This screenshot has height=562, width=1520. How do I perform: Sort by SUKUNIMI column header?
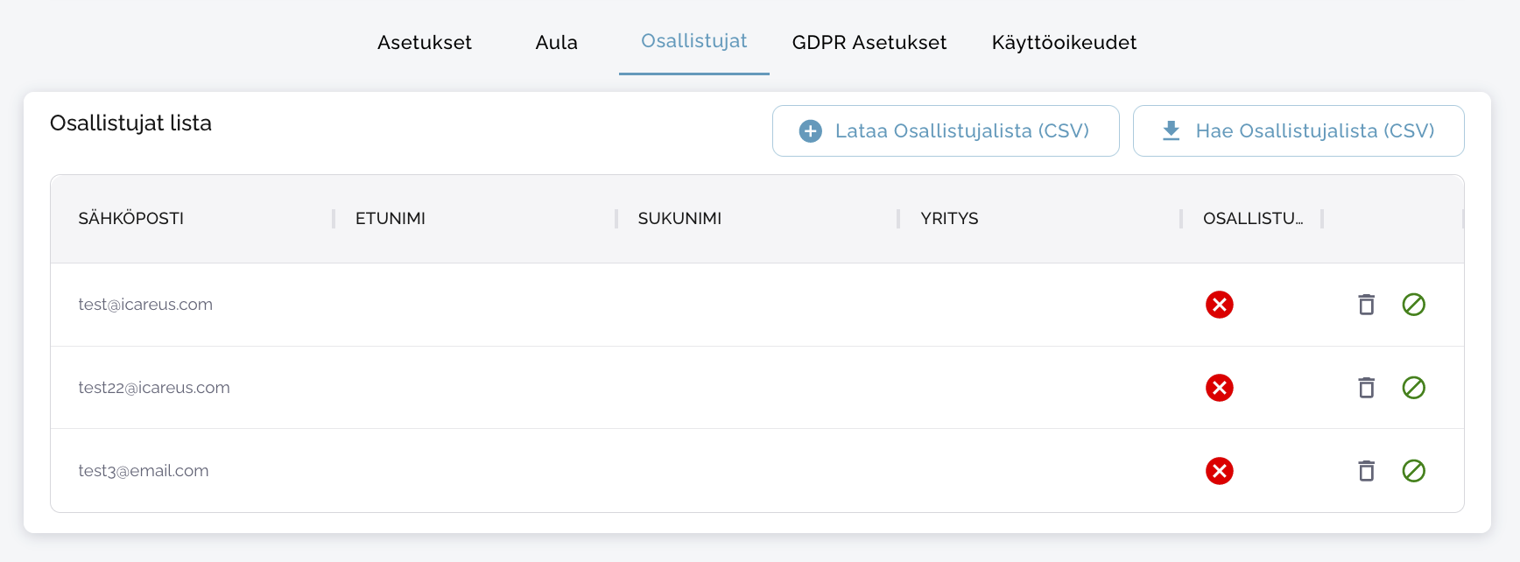(679, 219)
